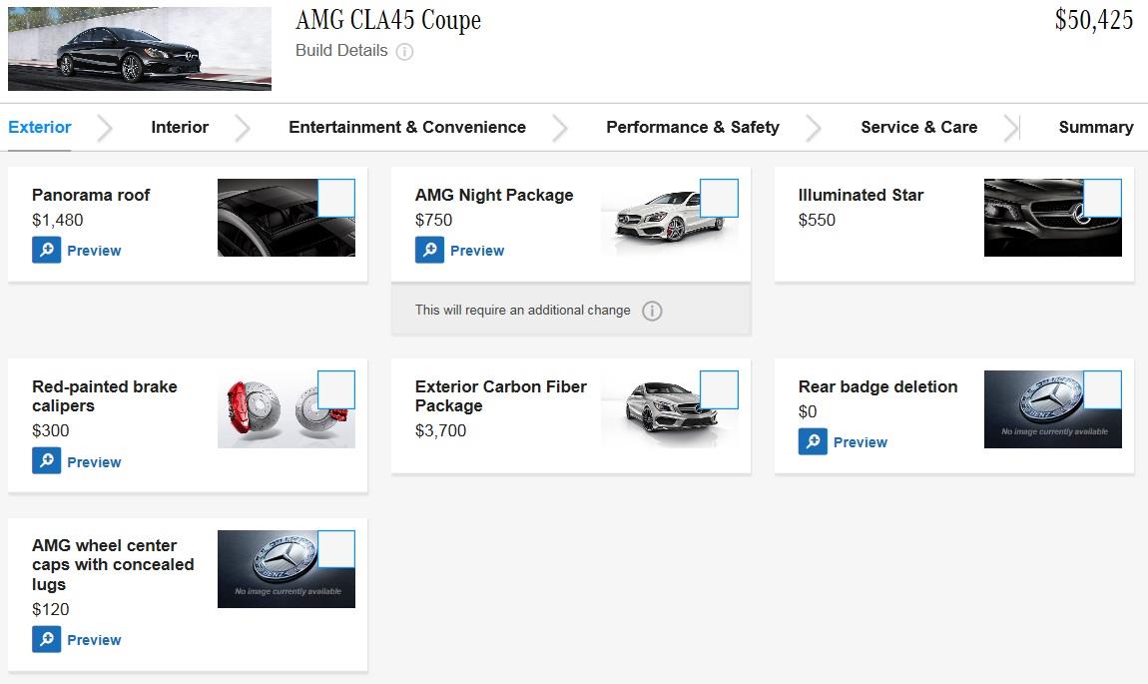Open the Build Details link
The image size is (1148, 684).
pyautogui.click(x=341, y=51)
